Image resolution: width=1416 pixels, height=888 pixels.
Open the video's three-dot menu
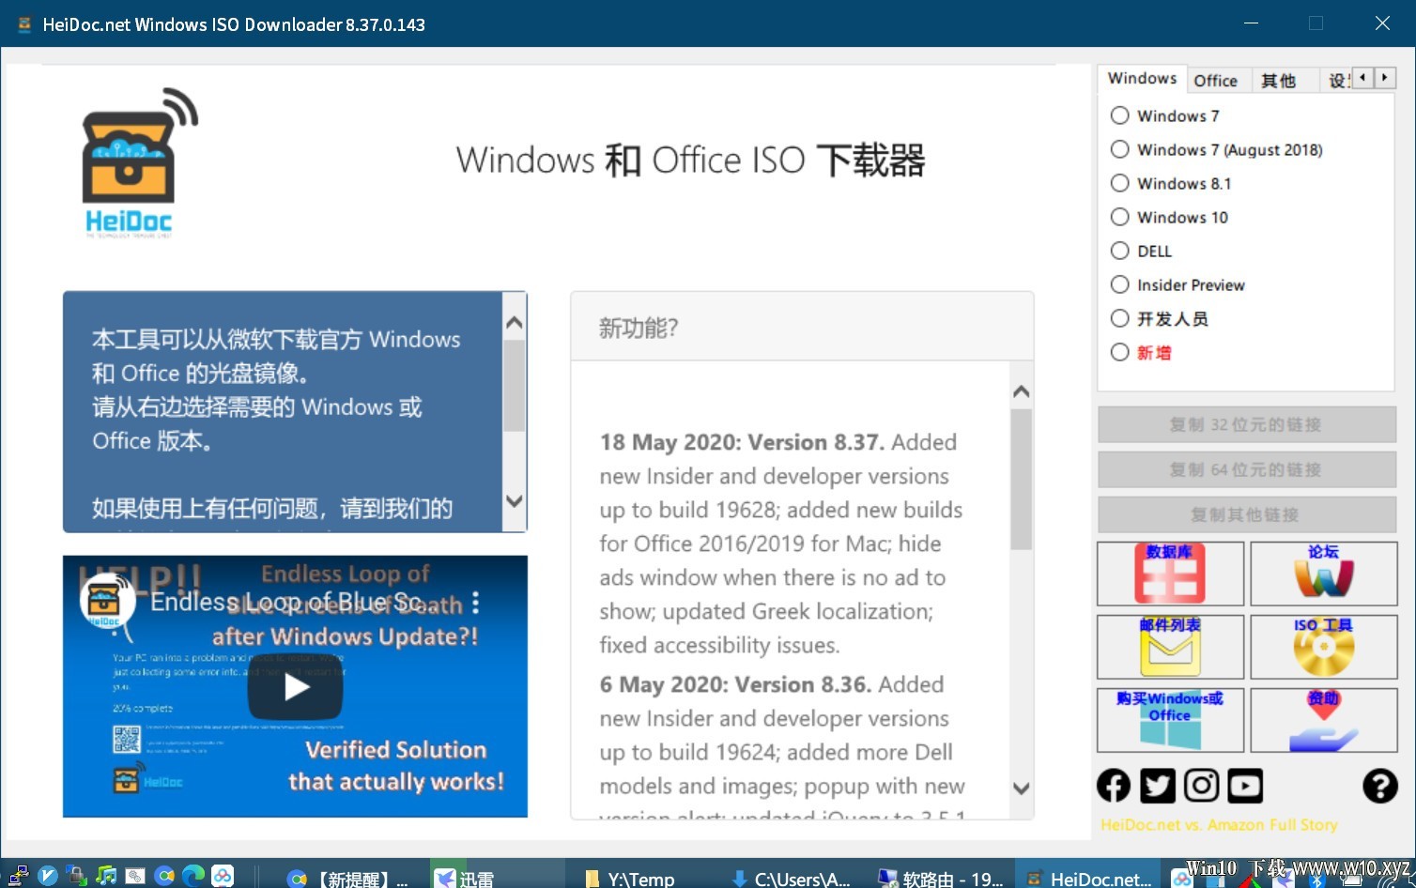pyautogui.click(x=475, y=602)
